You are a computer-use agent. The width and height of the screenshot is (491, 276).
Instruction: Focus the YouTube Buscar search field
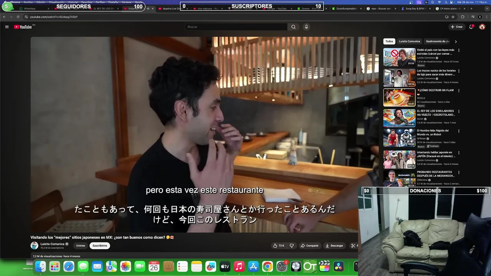(236, 27)
